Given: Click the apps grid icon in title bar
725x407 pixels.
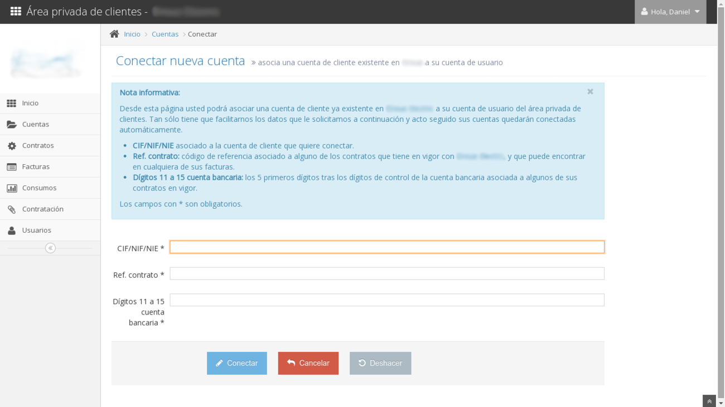Looking at the screenshot, I should pos(16,11).
